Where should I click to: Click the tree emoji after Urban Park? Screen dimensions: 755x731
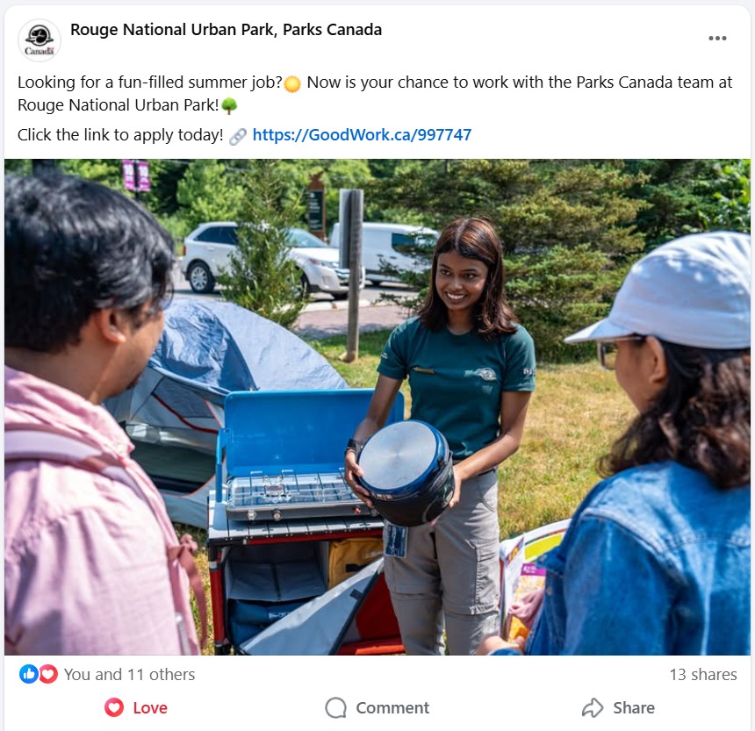(x=229, y=106)
